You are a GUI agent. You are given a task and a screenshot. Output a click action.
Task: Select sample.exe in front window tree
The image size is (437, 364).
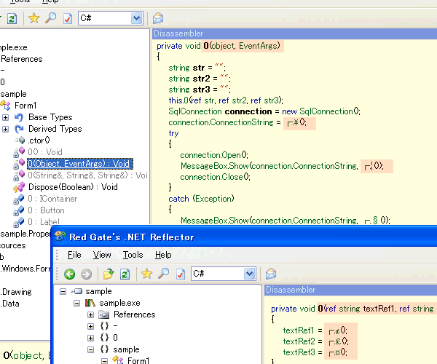(120, 303)
